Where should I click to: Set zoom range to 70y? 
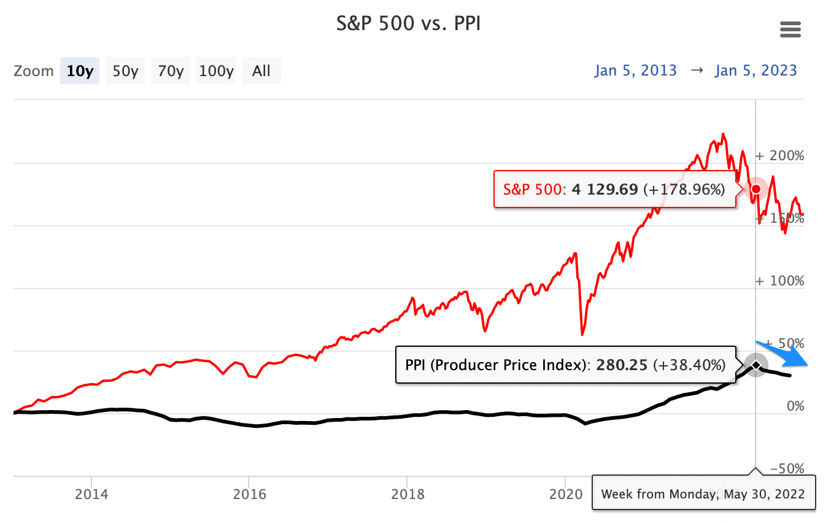tap(171, 71)
